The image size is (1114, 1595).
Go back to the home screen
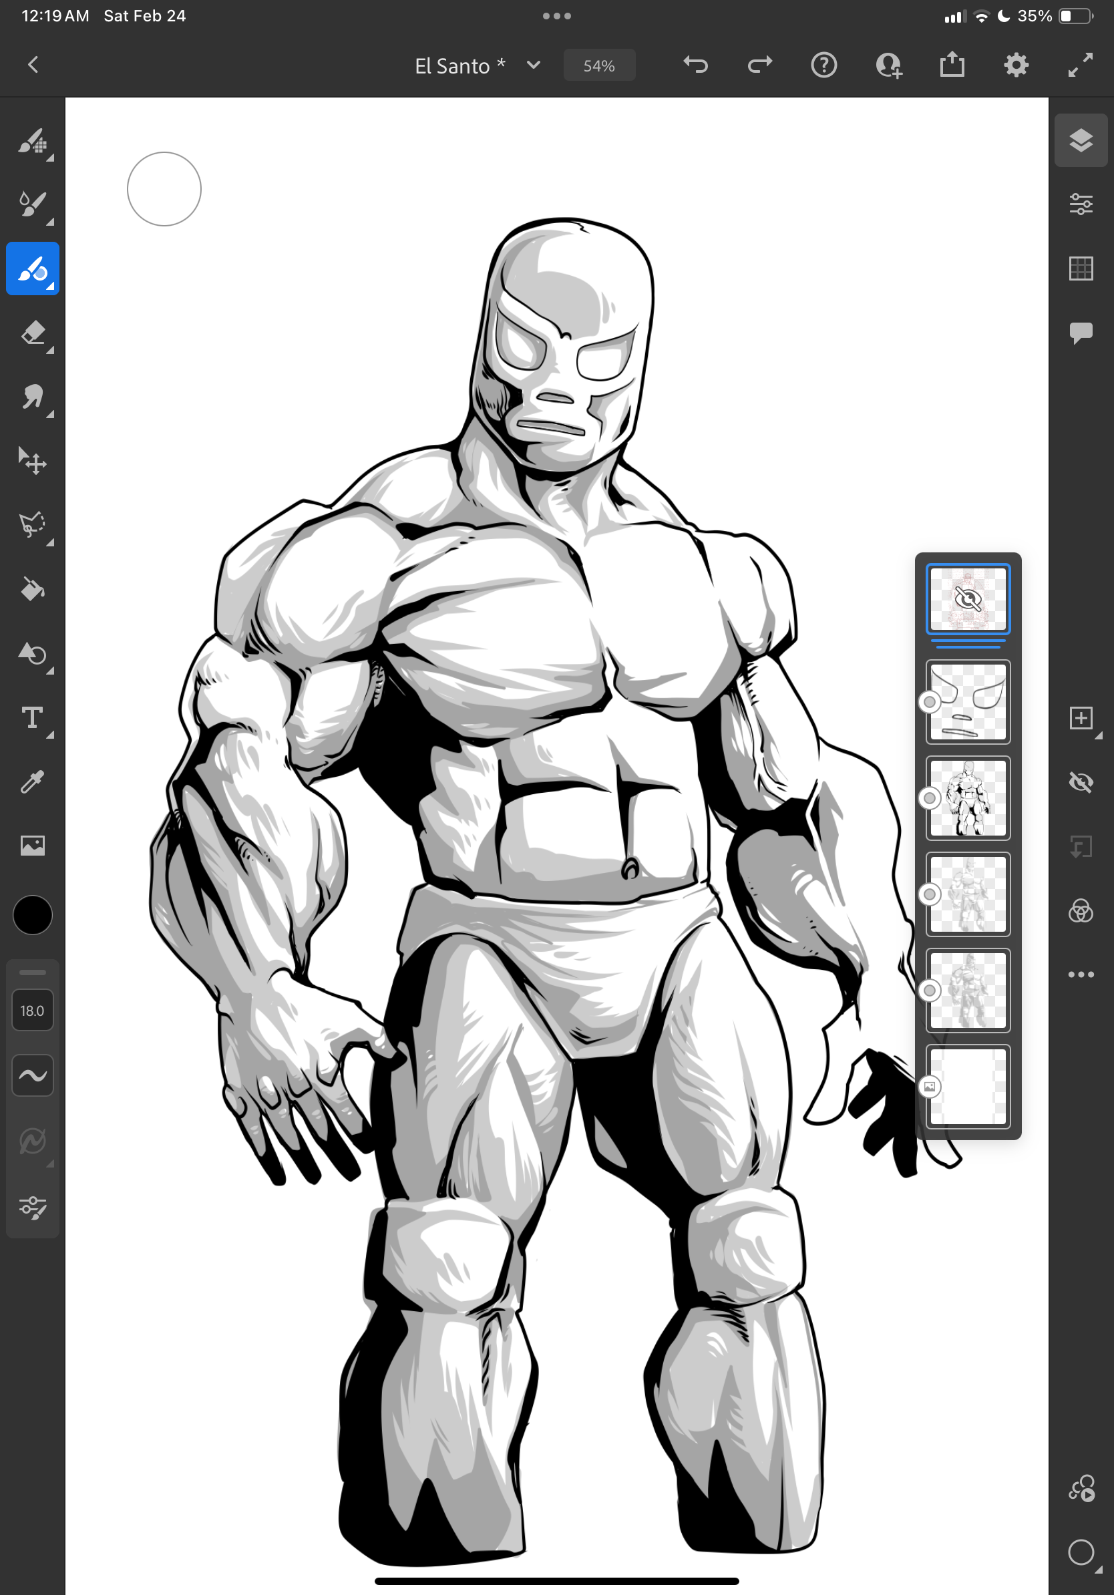pyautogui.click(x=33, y=65)
